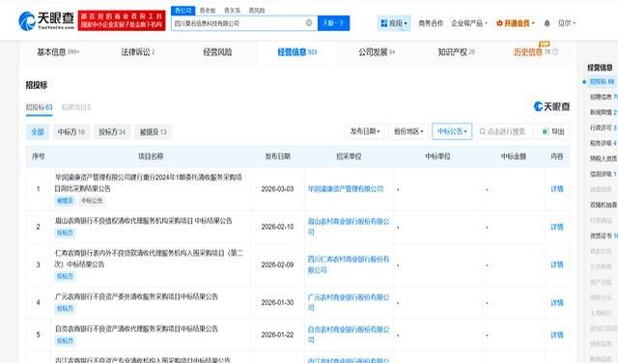The width and height of the screenshot is (618, 363).
Task: Open the 广元农村商业银行 company link
Action: pyautogui.click(x=349, y=302)
